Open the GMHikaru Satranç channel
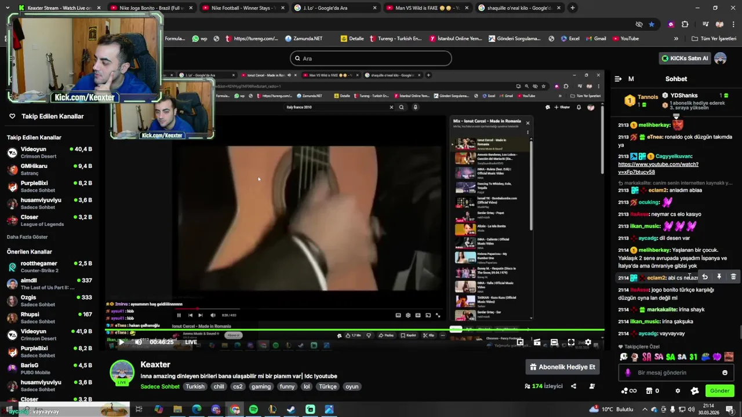The image size is (742, 417). [x=50, y=170]
